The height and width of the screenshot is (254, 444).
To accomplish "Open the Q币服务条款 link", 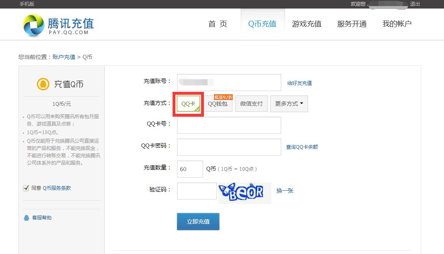I will [57, 188].
